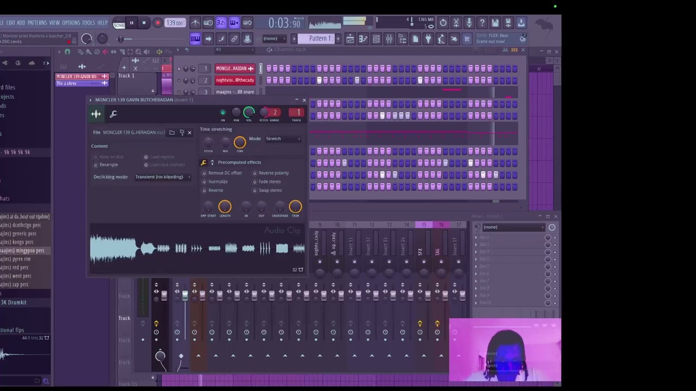Open the precomputed effects yellow wrench icon
This screenshot has height=391, width=696.
click(204, 162)
